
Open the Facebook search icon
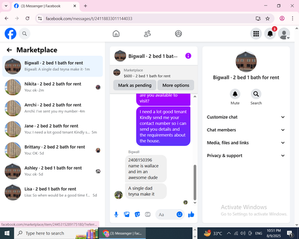pos(25,33)
